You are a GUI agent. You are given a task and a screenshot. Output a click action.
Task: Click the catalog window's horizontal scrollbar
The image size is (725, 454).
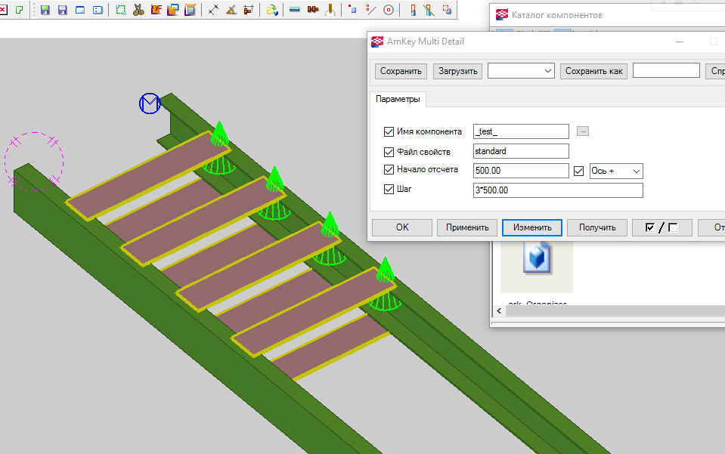point(605,310)
